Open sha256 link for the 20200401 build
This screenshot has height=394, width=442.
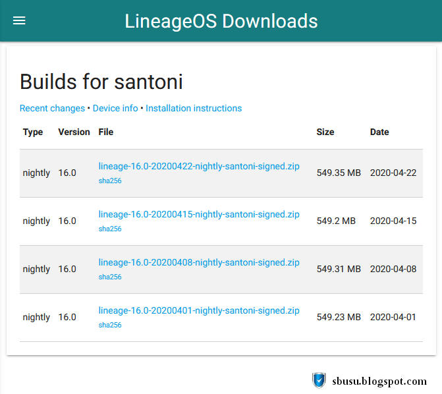[x=110, y=325]
